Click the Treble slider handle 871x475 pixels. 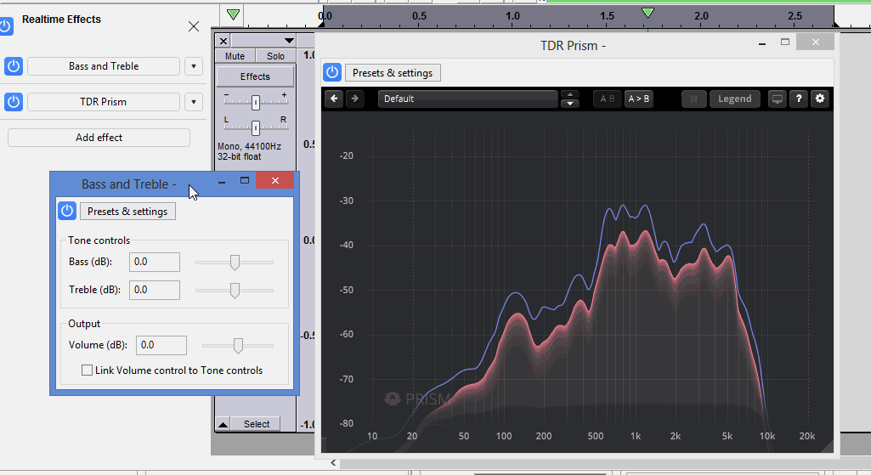pos(235,290)
